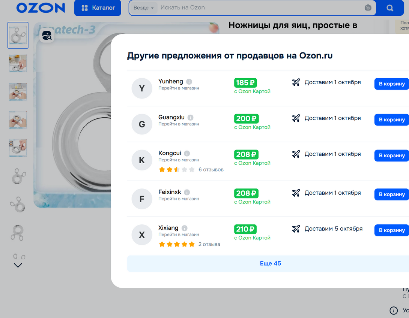Image resolution: width=409 pixels, height=318 pixels.
Task: Go to Guangxiu store link
Action: click(x=179, y=124)
